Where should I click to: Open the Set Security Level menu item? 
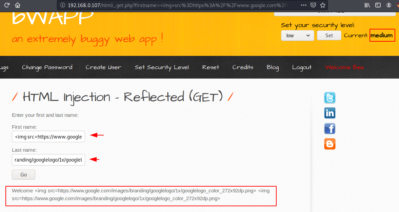click(x=162, y=67)
